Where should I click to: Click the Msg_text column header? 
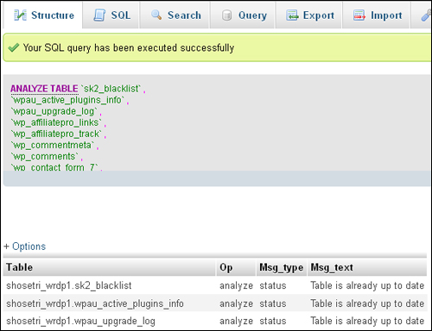coord(367,267)
